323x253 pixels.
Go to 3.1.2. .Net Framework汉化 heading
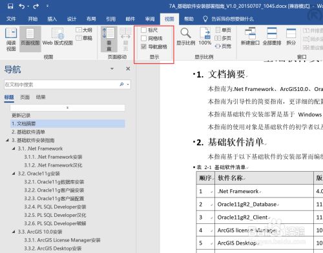[x=53, y=165]
